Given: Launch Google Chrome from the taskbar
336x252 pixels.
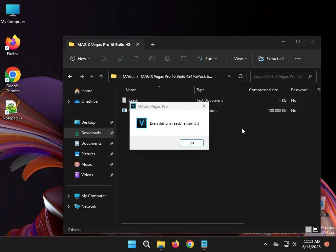Looking at the screenshot, I should pos(190,244).
